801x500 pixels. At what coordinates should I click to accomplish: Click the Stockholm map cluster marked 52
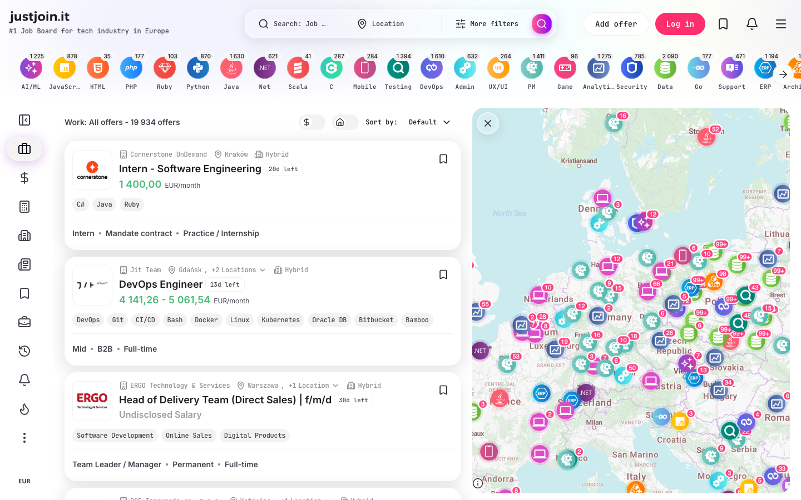click(x=707, y=136)
